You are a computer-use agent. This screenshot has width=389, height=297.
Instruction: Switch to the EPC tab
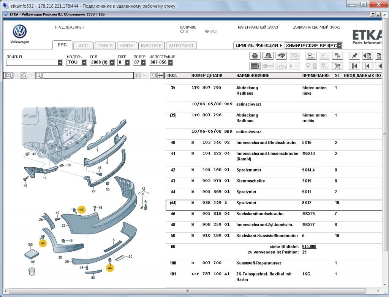pyautogui.click(x=62, y=45)
